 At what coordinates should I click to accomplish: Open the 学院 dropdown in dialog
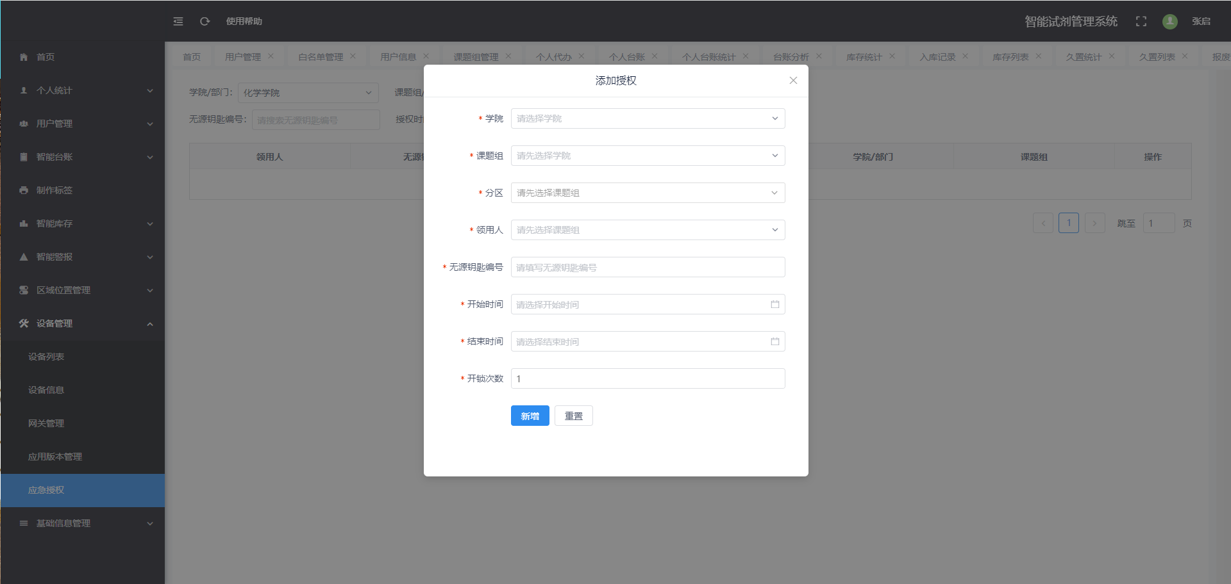pos(648,118)
